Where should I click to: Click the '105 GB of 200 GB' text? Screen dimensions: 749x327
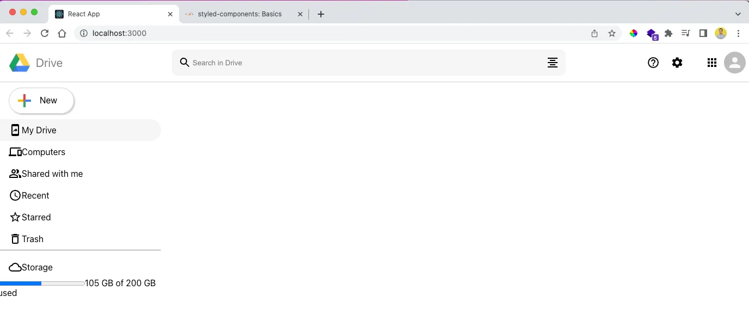(120, 283)
